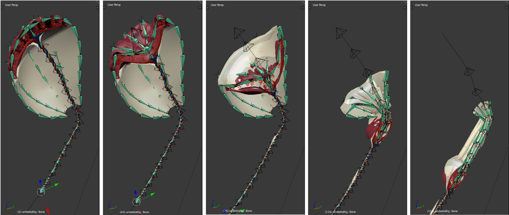Expand right plus toggle in frame 116 viewport
Viewport: 509px width, 215px height.
[x=405, y=8]
